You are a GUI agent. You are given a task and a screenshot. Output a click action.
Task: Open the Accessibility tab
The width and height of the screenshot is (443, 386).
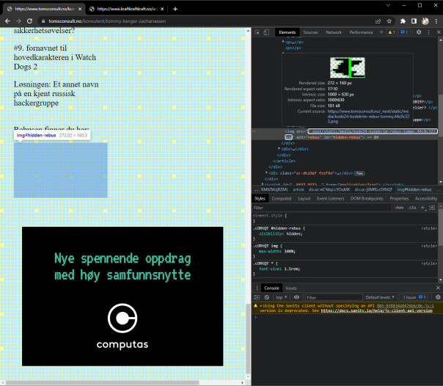426,198
